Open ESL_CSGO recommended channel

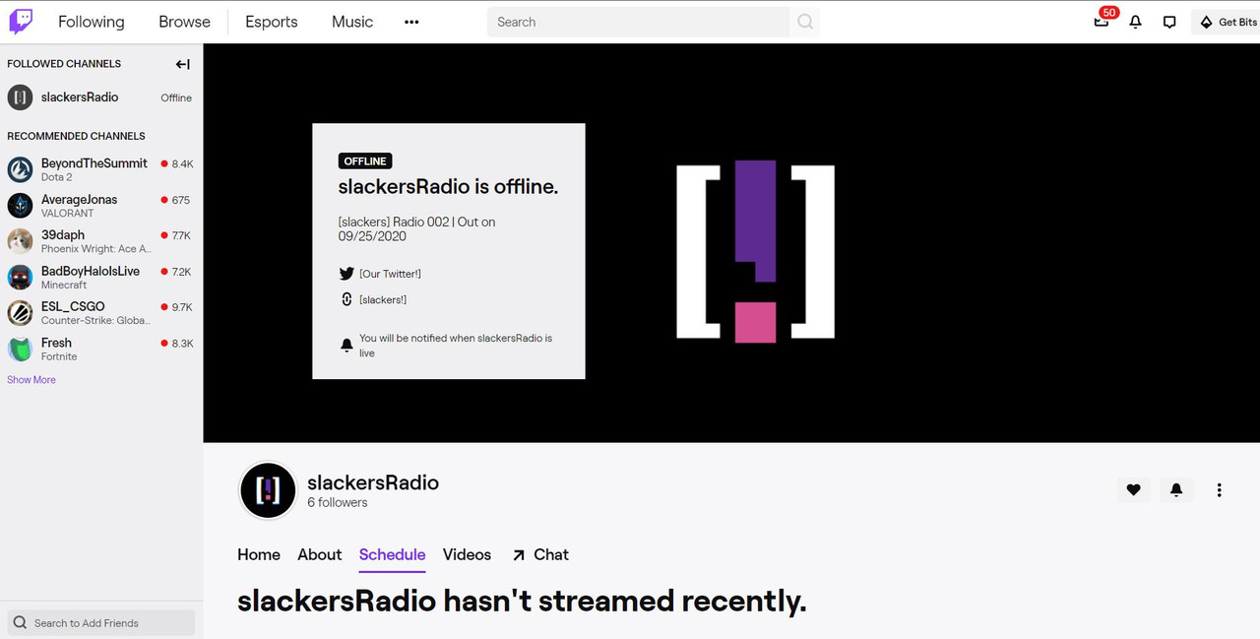[101, 313]
